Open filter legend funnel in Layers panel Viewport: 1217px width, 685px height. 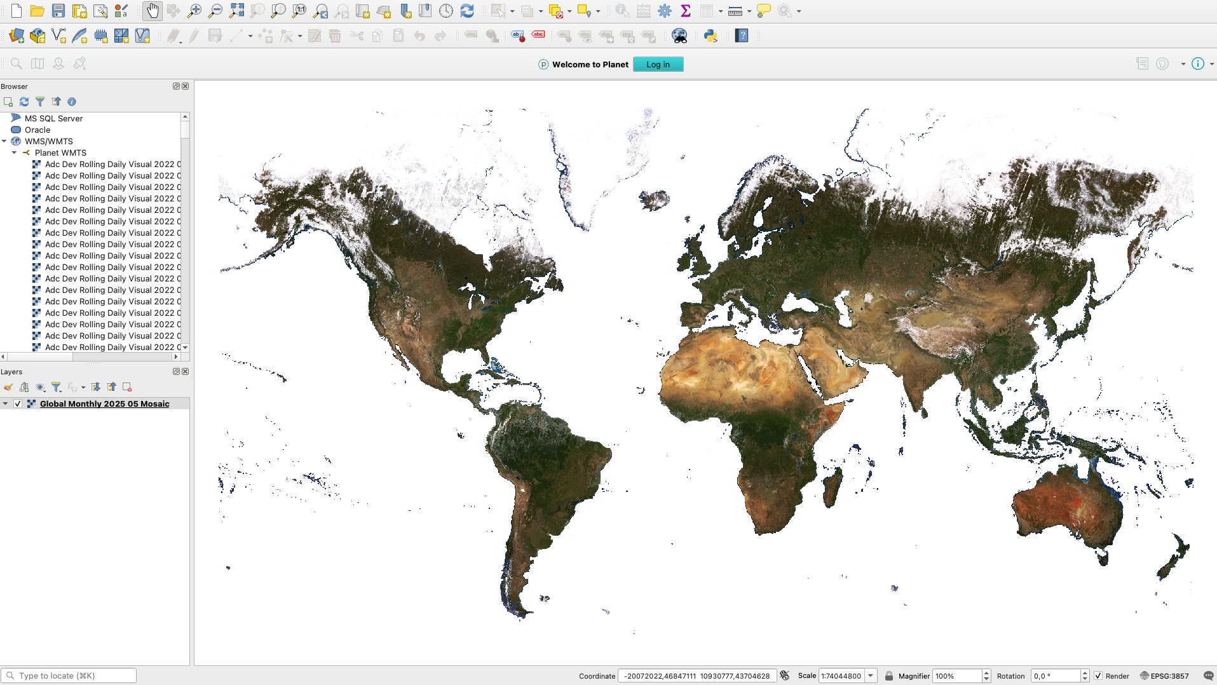(x=57, y=387)
